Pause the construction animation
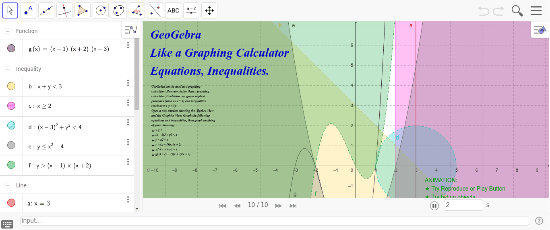 click(x=434, y=205)
